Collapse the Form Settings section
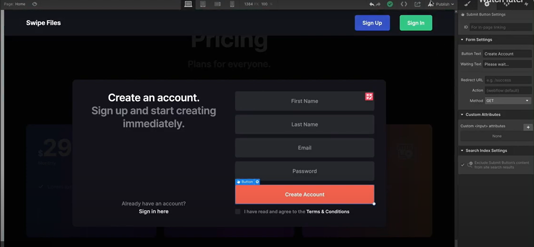This screenshot has height=247, width=534. (462, 40)
